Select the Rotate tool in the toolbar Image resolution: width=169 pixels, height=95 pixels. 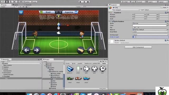[11, 2]
